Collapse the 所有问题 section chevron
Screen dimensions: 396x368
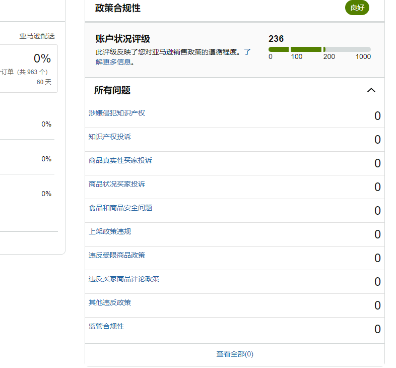[371, 90]
